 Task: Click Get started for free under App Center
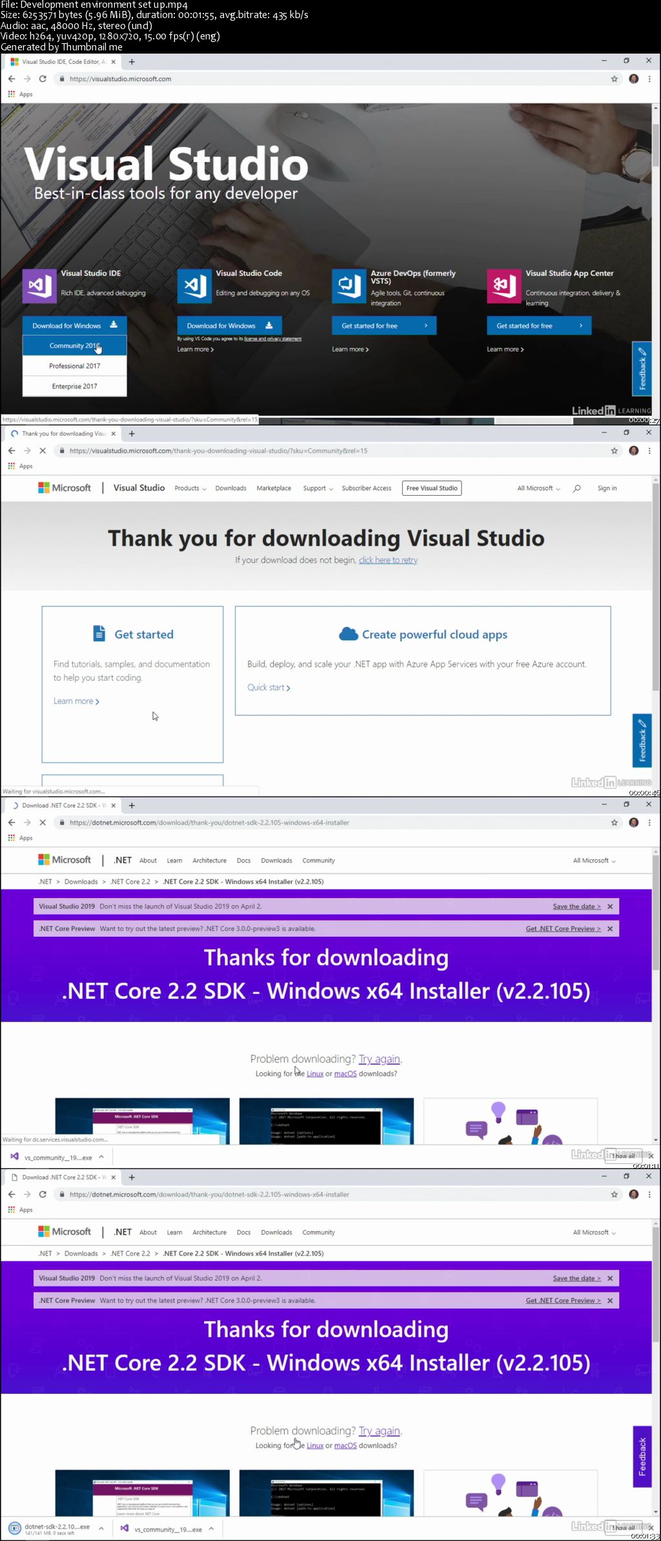tap(539, 325)
